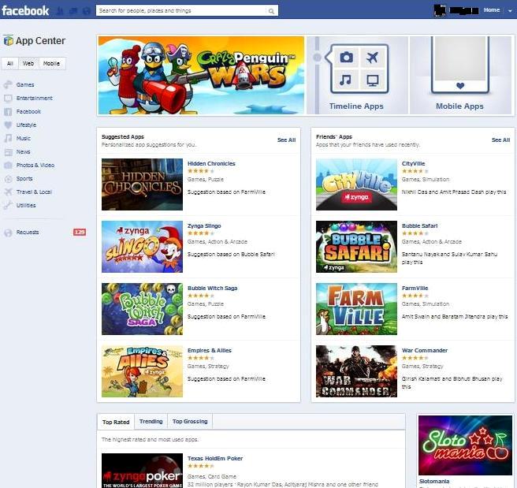Open the Hidden Chronicles title link
The height and width of the screenshot is (488, 517).
(x=211, y=163)
